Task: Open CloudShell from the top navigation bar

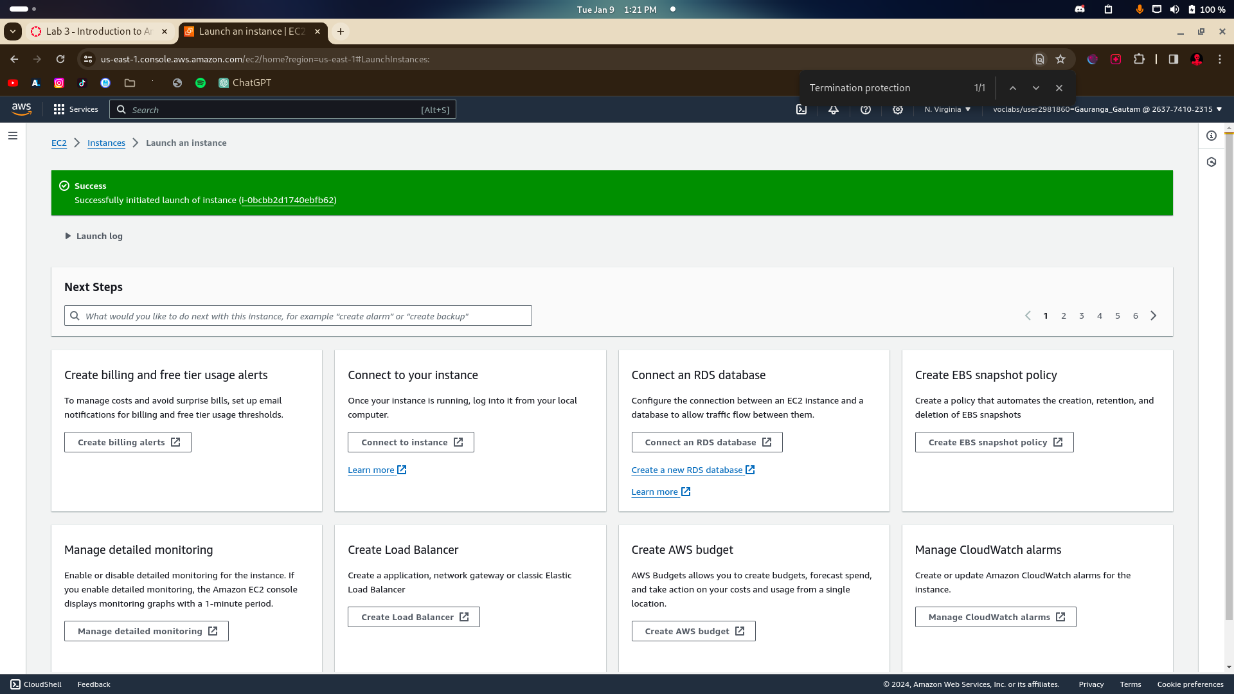Action: (801, 109)
